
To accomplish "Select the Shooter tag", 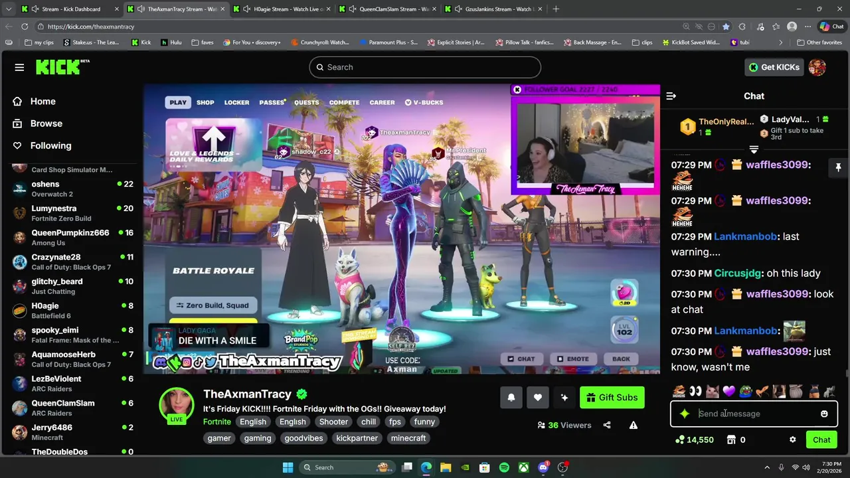I will click(x=333, y=422).
